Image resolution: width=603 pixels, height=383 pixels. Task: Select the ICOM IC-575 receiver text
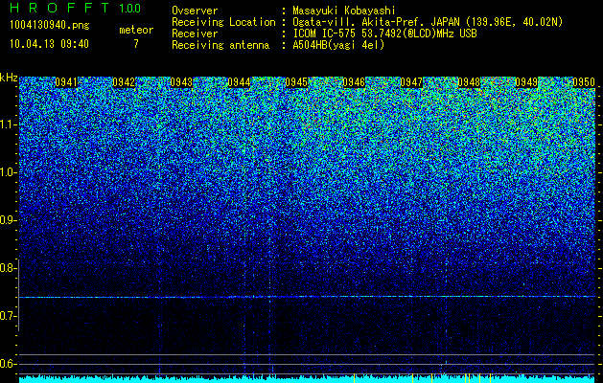pos(384,34)
